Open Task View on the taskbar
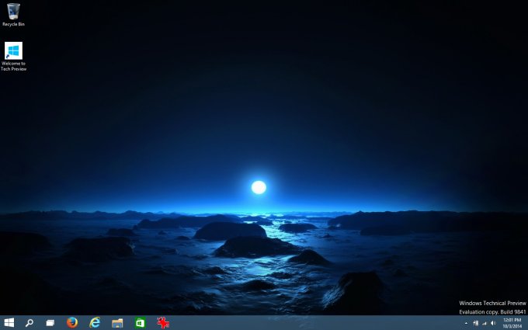 50,323
